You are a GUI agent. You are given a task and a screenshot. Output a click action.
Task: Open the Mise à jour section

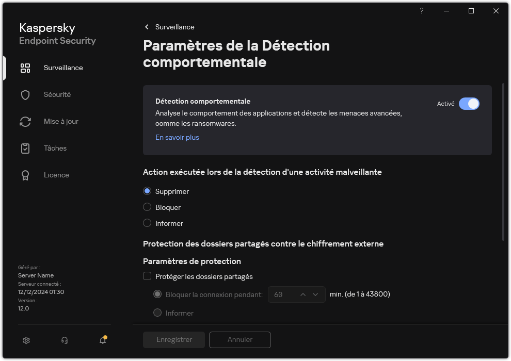pos(60,121)
